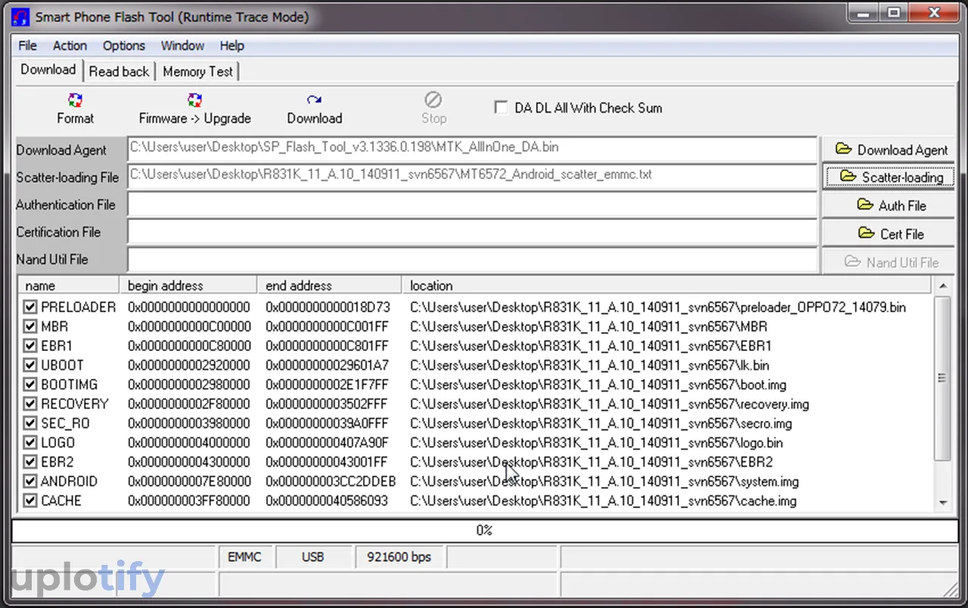Click the 0% download progress bar
This screenshot has width=968, height=608.
(484, 530)
